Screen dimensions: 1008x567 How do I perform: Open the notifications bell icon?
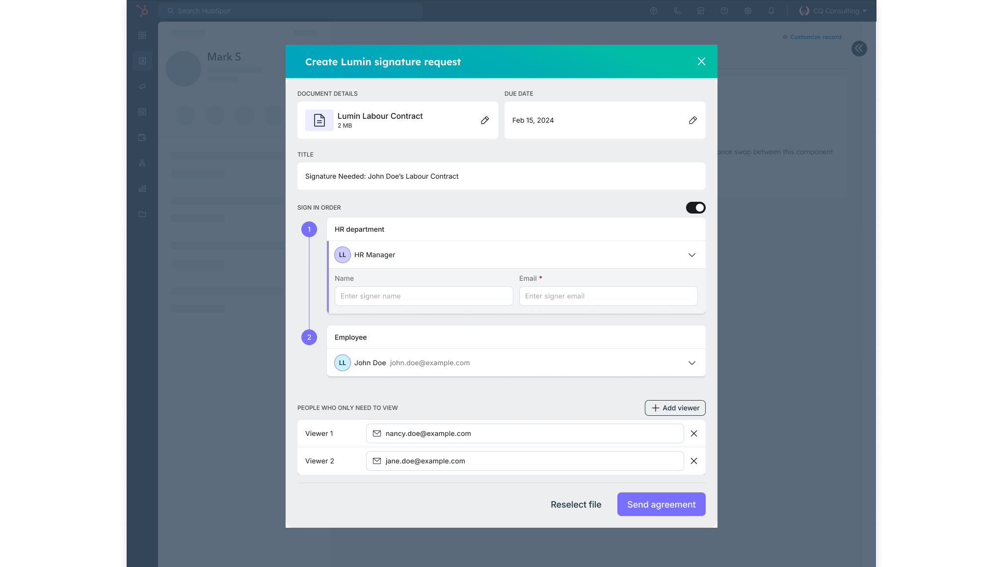tap(771, 11)
